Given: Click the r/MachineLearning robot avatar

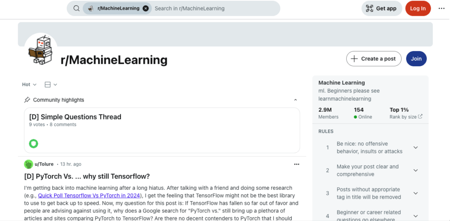Looking at the screenshot, I should (x=40, y=50).
